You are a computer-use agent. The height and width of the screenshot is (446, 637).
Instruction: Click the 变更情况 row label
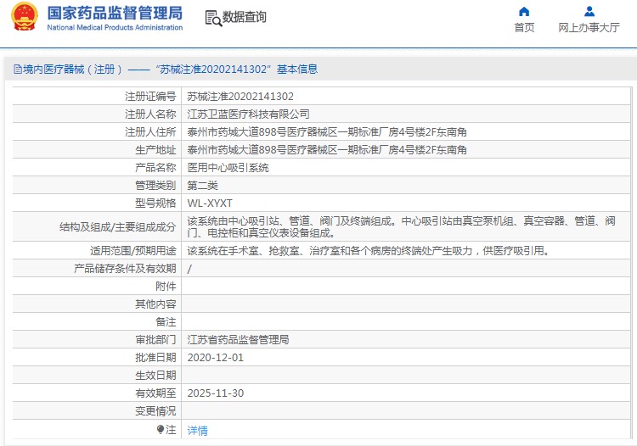[155, 411]
